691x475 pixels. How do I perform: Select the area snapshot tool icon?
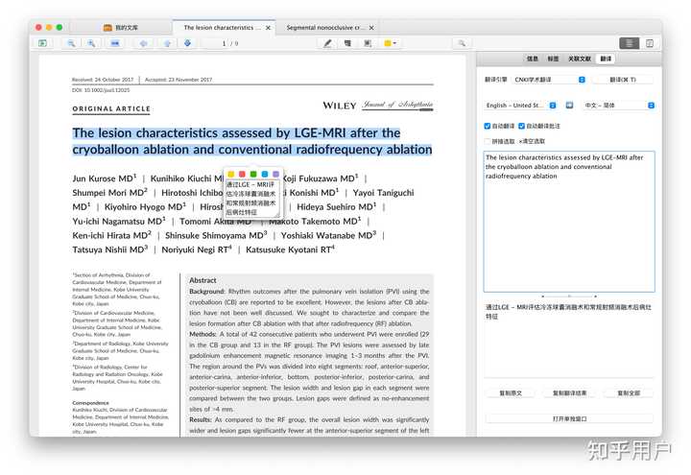(x=368, y=43)
